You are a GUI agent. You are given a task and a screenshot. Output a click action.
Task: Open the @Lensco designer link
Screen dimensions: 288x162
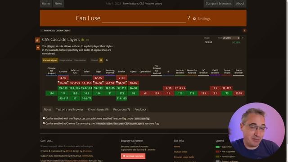click(87, 151)
